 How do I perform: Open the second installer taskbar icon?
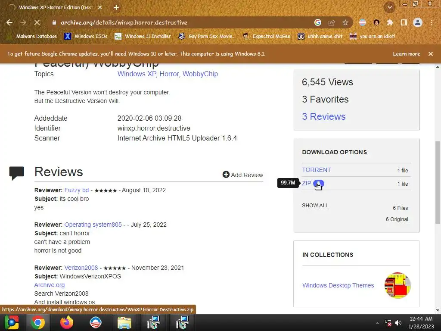182,322
